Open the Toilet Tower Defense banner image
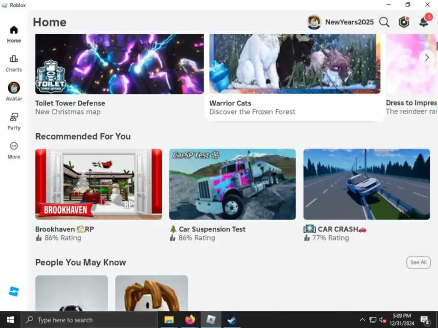Screen dimensions: 438x328 click(x=119, y=64)
